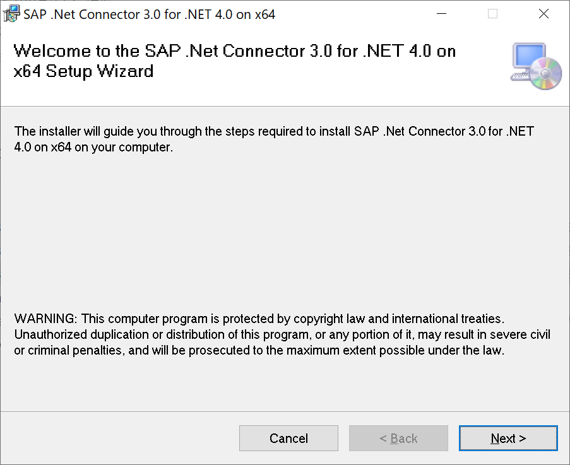Click the empty gray area above the warning
The image size is (570, 465).
click(284, 233)
